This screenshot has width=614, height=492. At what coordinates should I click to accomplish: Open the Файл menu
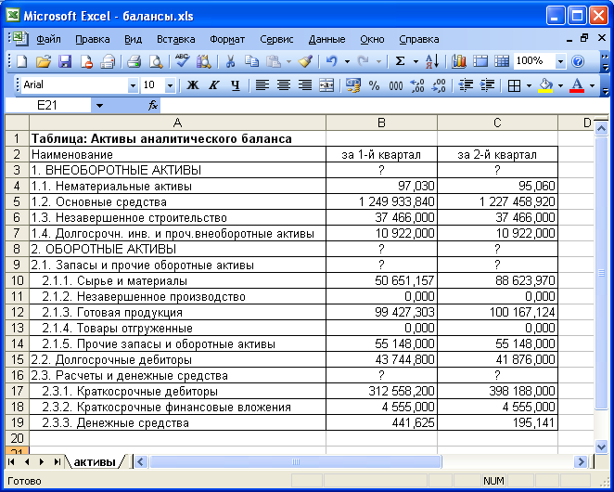click(48, 40)
